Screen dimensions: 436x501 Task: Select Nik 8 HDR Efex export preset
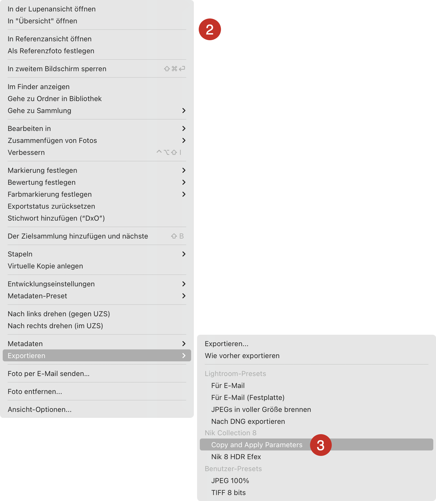tap(316, 457)
